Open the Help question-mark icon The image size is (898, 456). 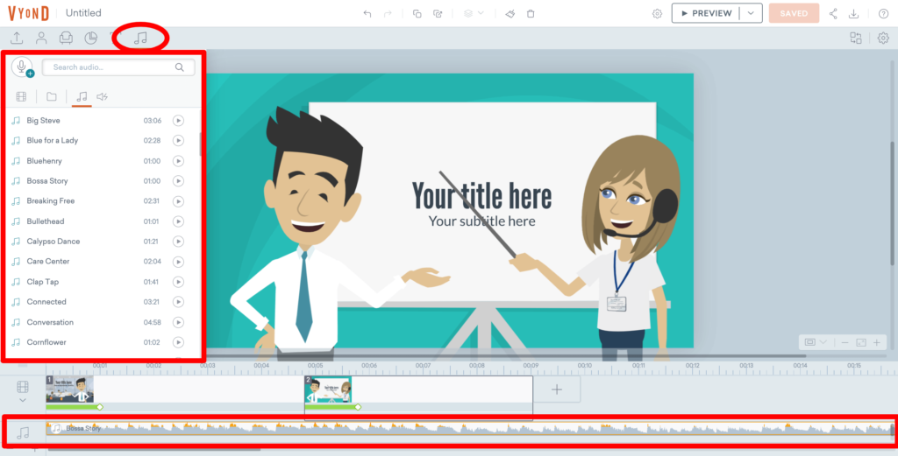[x=883, y=14]
